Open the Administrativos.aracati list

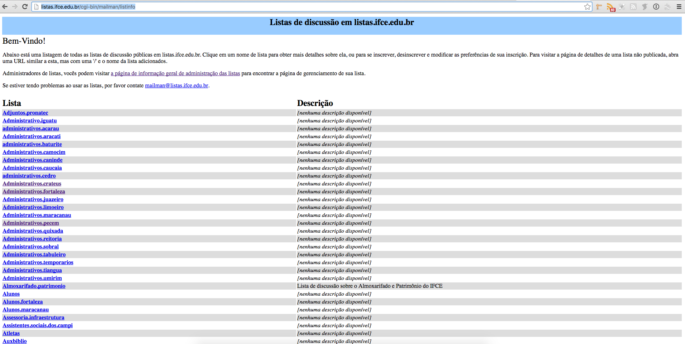32,136
